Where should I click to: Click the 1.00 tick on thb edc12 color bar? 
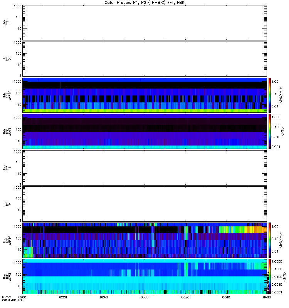tap(275, 82)
